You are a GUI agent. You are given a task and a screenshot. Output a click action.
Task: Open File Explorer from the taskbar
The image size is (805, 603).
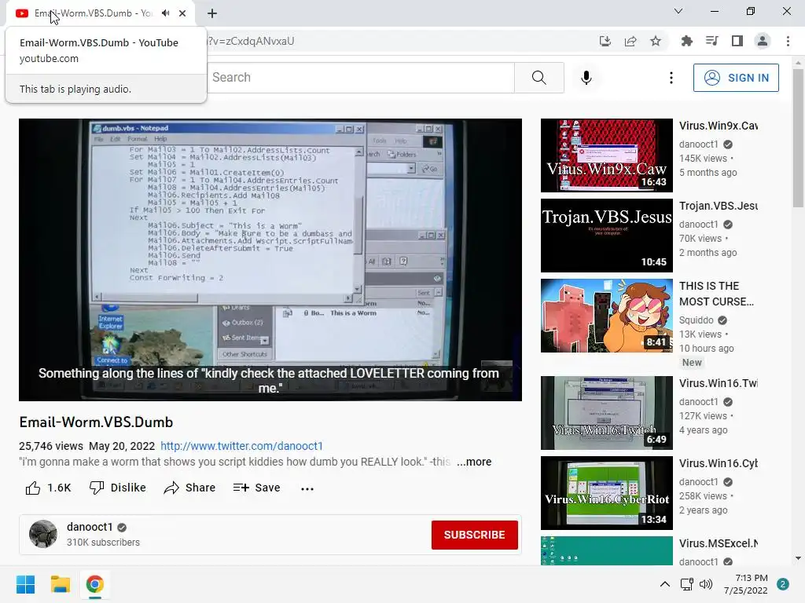[60, 584]
